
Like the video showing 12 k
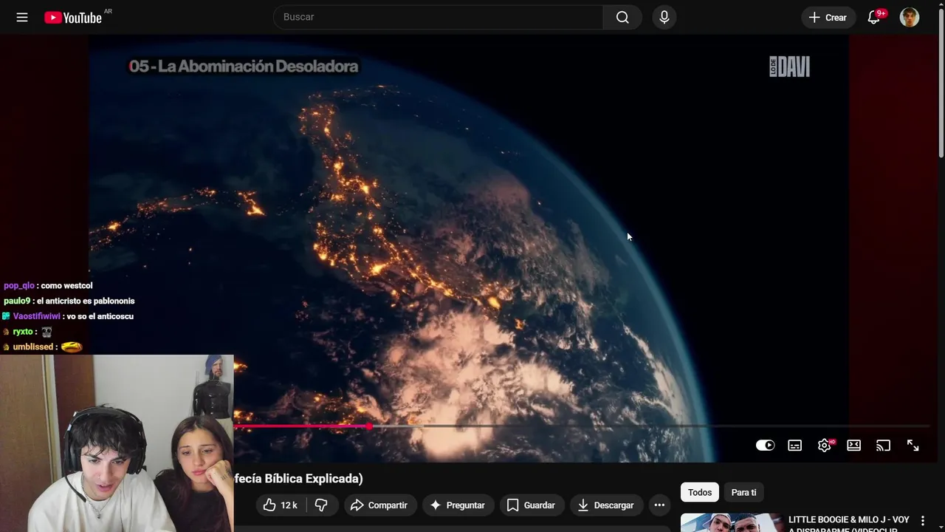(280, 505)
